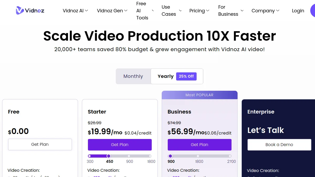Click the Business plan title
Viewport: 315px width, 177px height.
[179, 112]
